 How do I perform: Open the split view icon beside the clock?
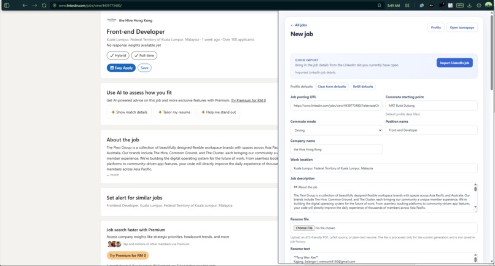click(x=407, y=6)
